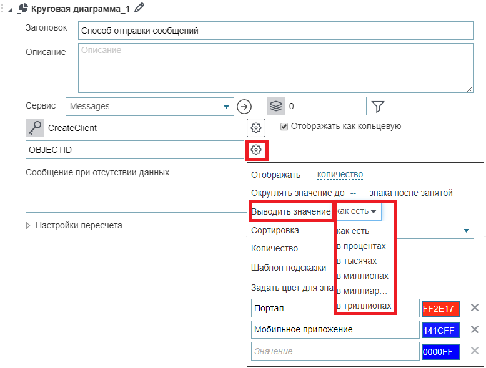Click the rounding digits value link
486x368 pixels.
353,193
